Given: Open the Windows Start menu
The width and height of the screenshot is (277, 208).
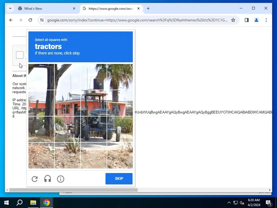Looking at the screenshot, I should click(x=6, y=203).
